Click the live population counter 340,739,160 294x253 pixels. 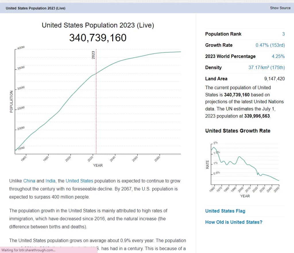(98, 38)
